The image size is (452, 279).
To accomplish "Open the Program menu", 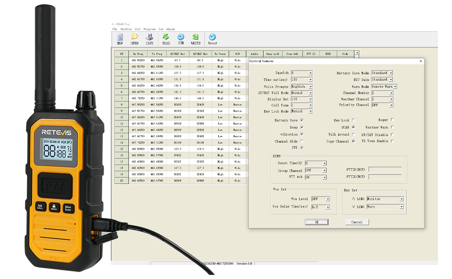I will click(149, 29).
